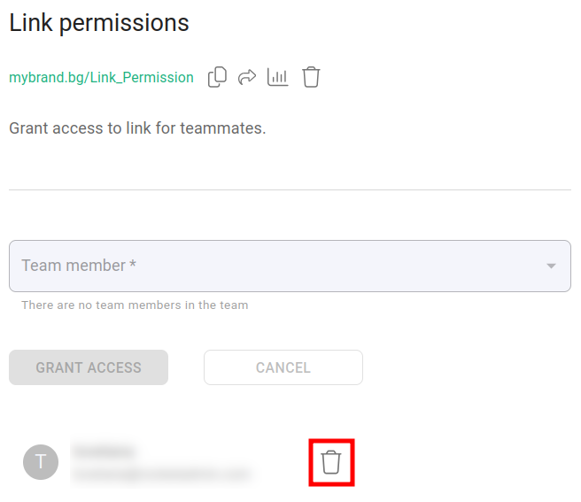Copy the mybrand.bg short link
Viewport: 581px width, 502px height.
pos(217,77)
